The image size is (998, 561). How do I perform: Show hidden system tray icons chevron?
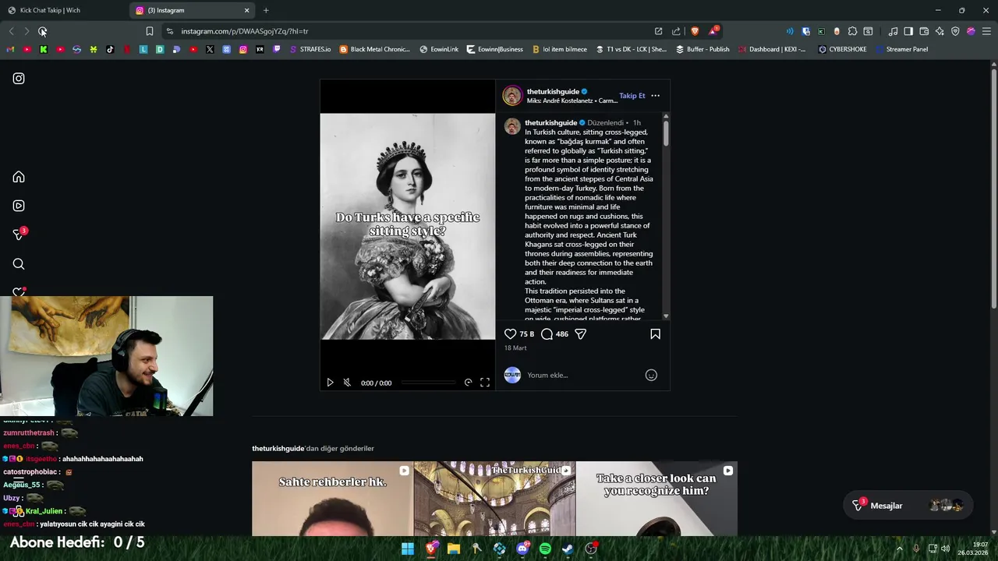[899, 549]
